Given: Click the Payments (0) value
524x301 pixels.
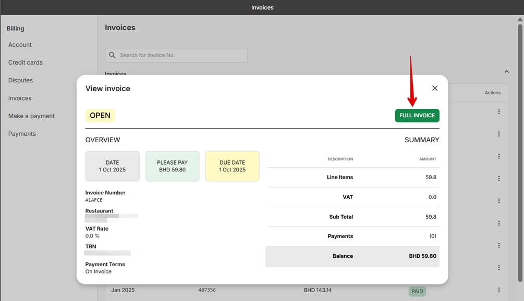Looking at the screenshot, I should (x=433, y=236).
